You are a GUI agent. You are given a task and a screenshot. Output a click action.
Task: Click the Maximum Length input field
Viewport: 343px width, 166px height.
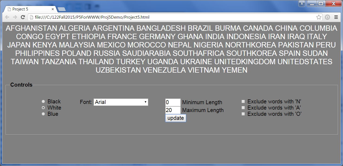click(173, 110)
